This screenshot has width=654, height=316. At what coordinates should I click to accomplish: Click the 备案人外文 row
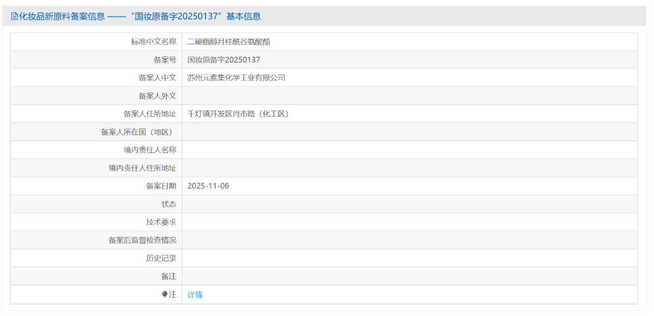[x=157, y=95]
